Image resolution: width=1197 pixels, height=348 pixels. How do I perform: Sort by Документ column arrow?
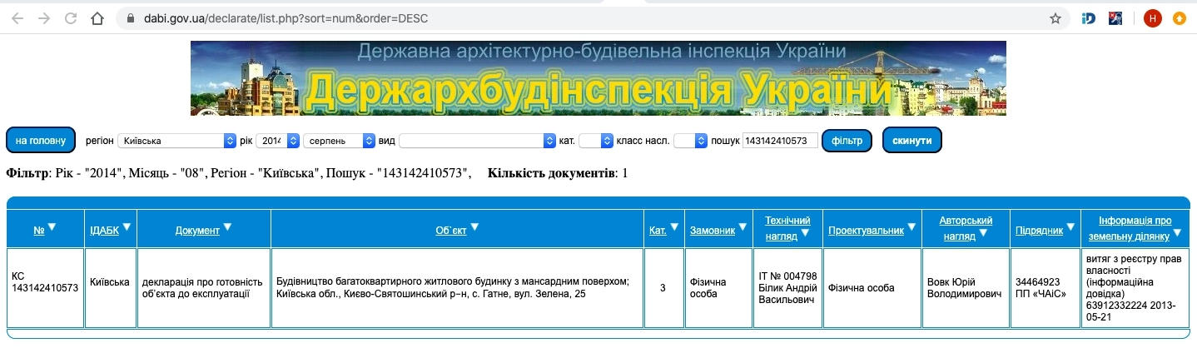[x=227, y=227]
